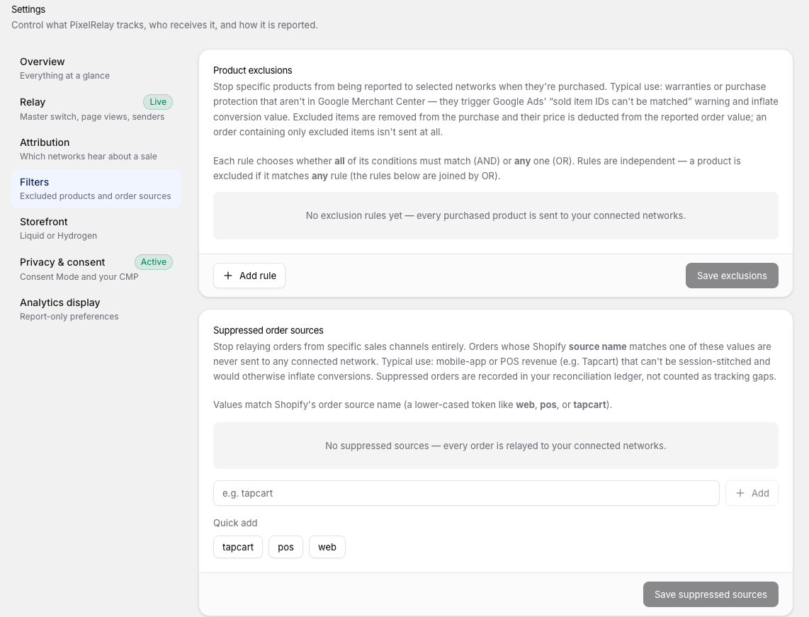809x617 pixels.
Task: Click the Active badge next to Privacy & consent
Action: pos(154,262)
